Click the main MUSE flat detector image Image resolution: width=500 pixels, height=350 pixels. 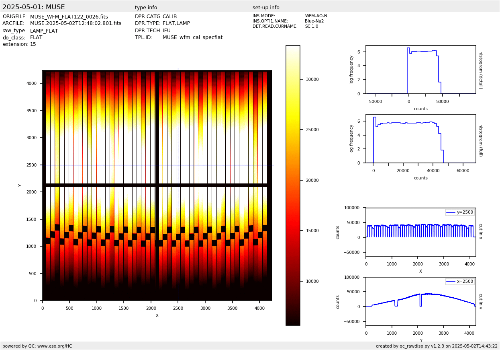pos(157,185)
